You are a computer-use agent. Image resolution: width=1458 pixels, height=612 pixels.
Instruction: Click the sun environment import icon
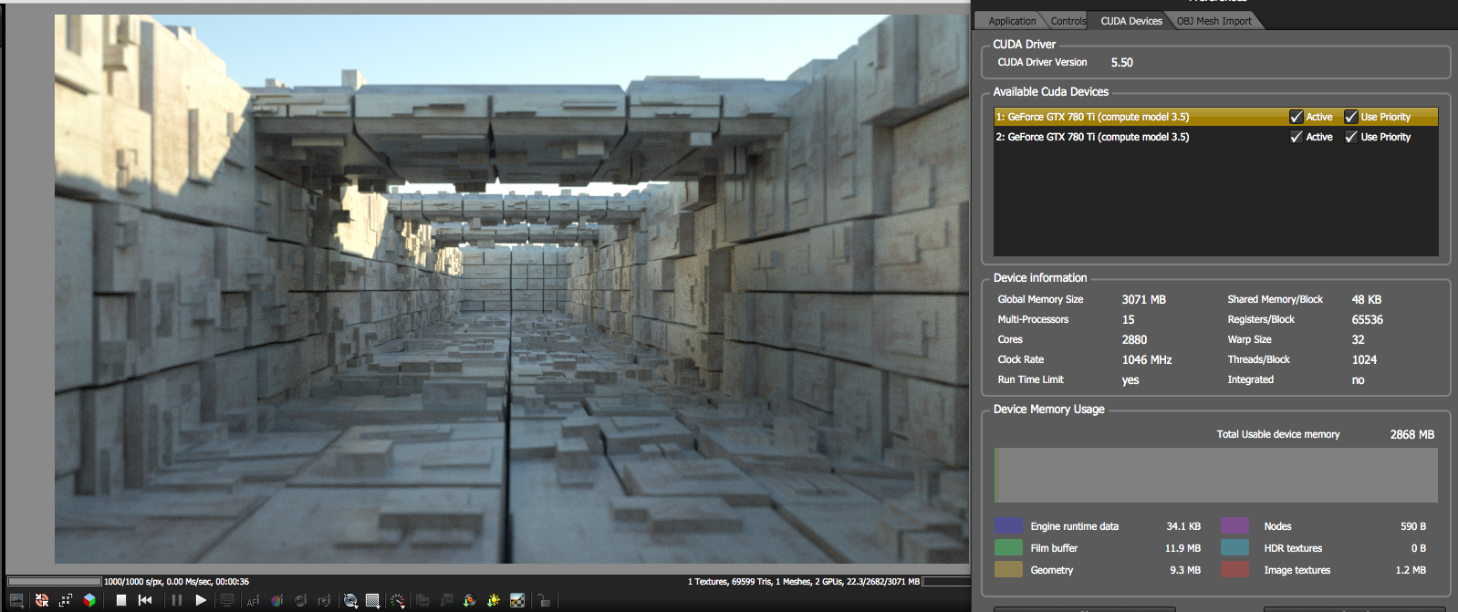point(494,600)
